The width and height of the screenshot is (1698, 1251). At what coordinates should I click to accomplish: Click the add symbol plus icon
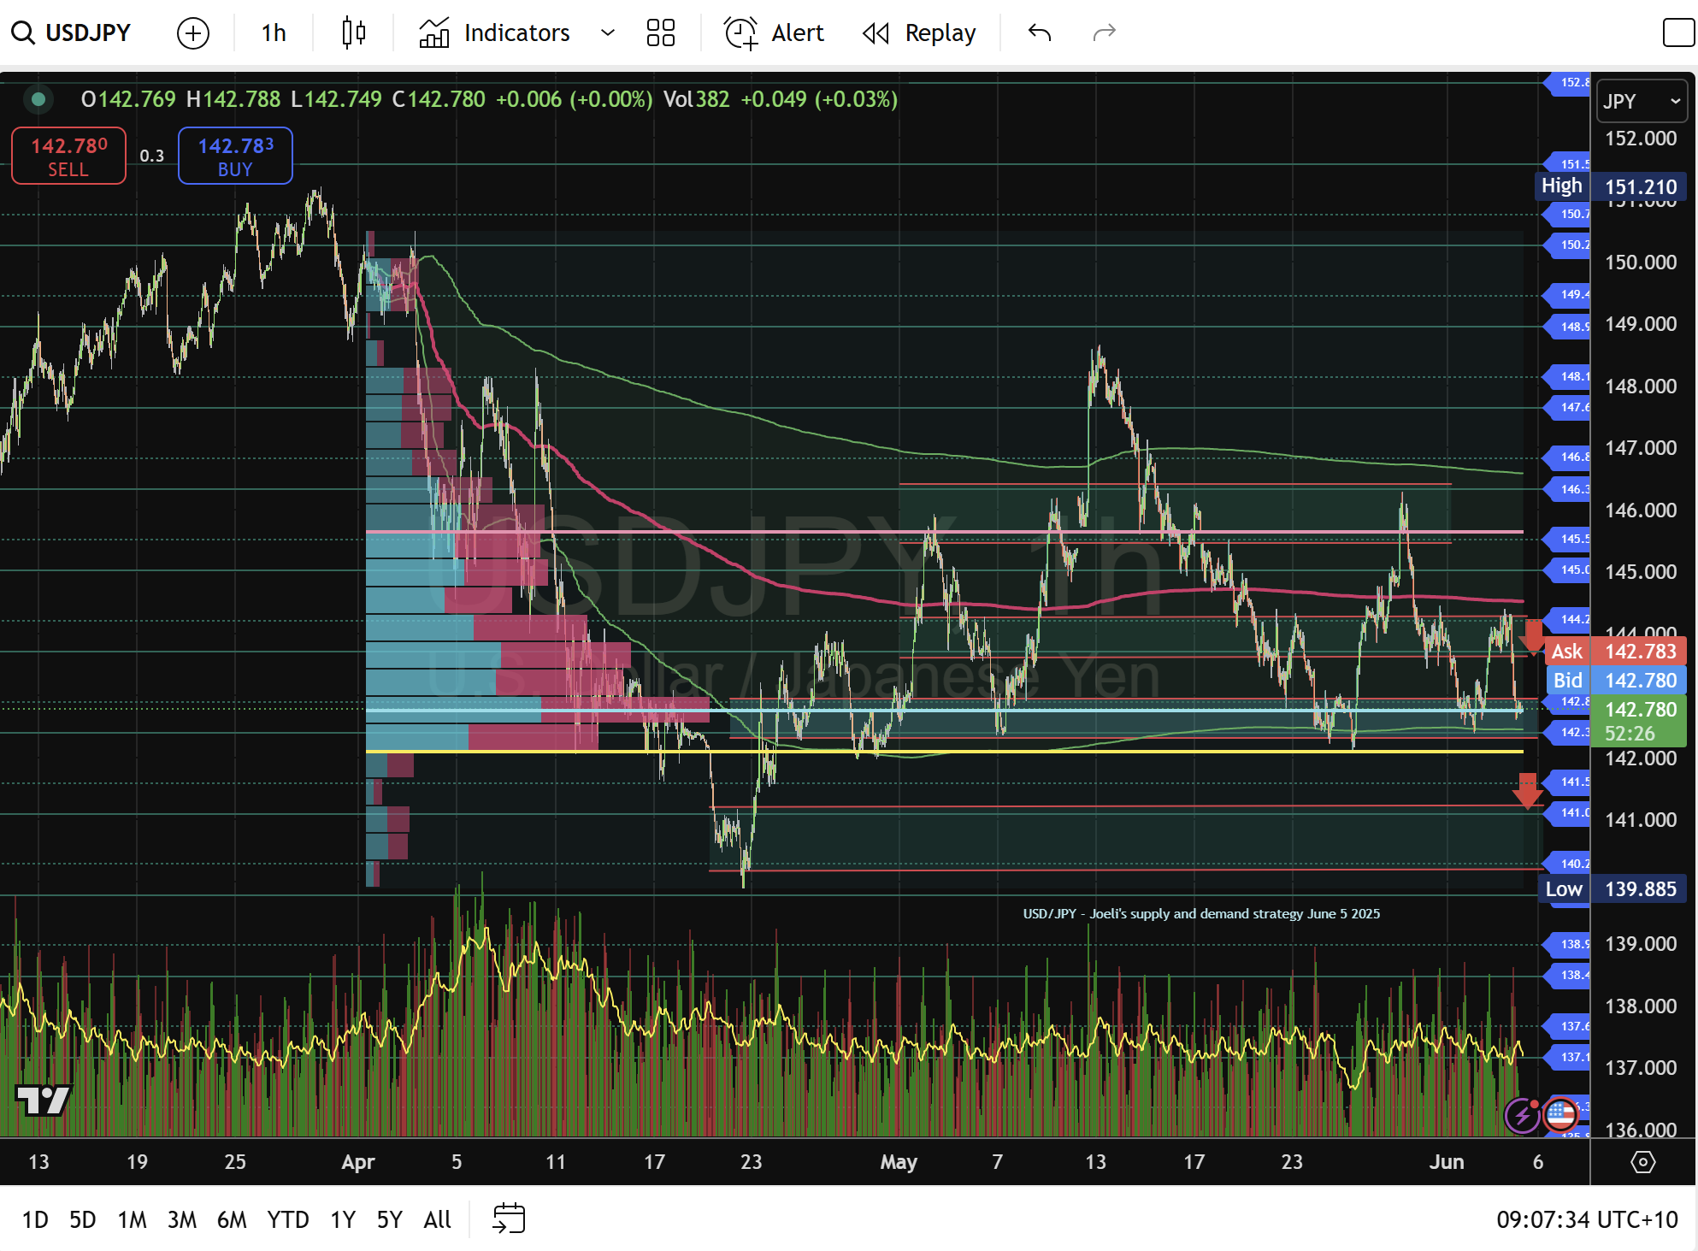(x=192, y=32)
